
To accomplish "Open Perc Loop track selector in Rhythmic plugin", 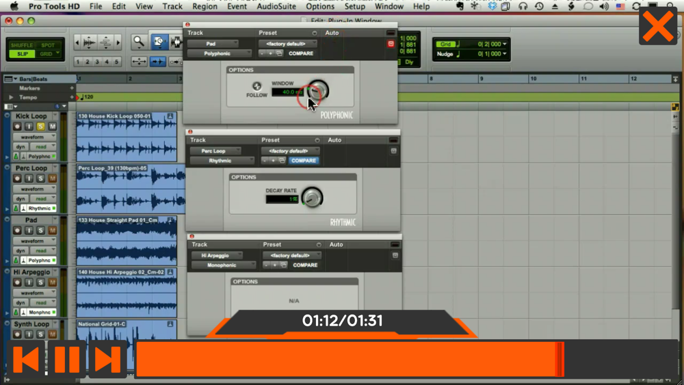I will pos(215,151).
